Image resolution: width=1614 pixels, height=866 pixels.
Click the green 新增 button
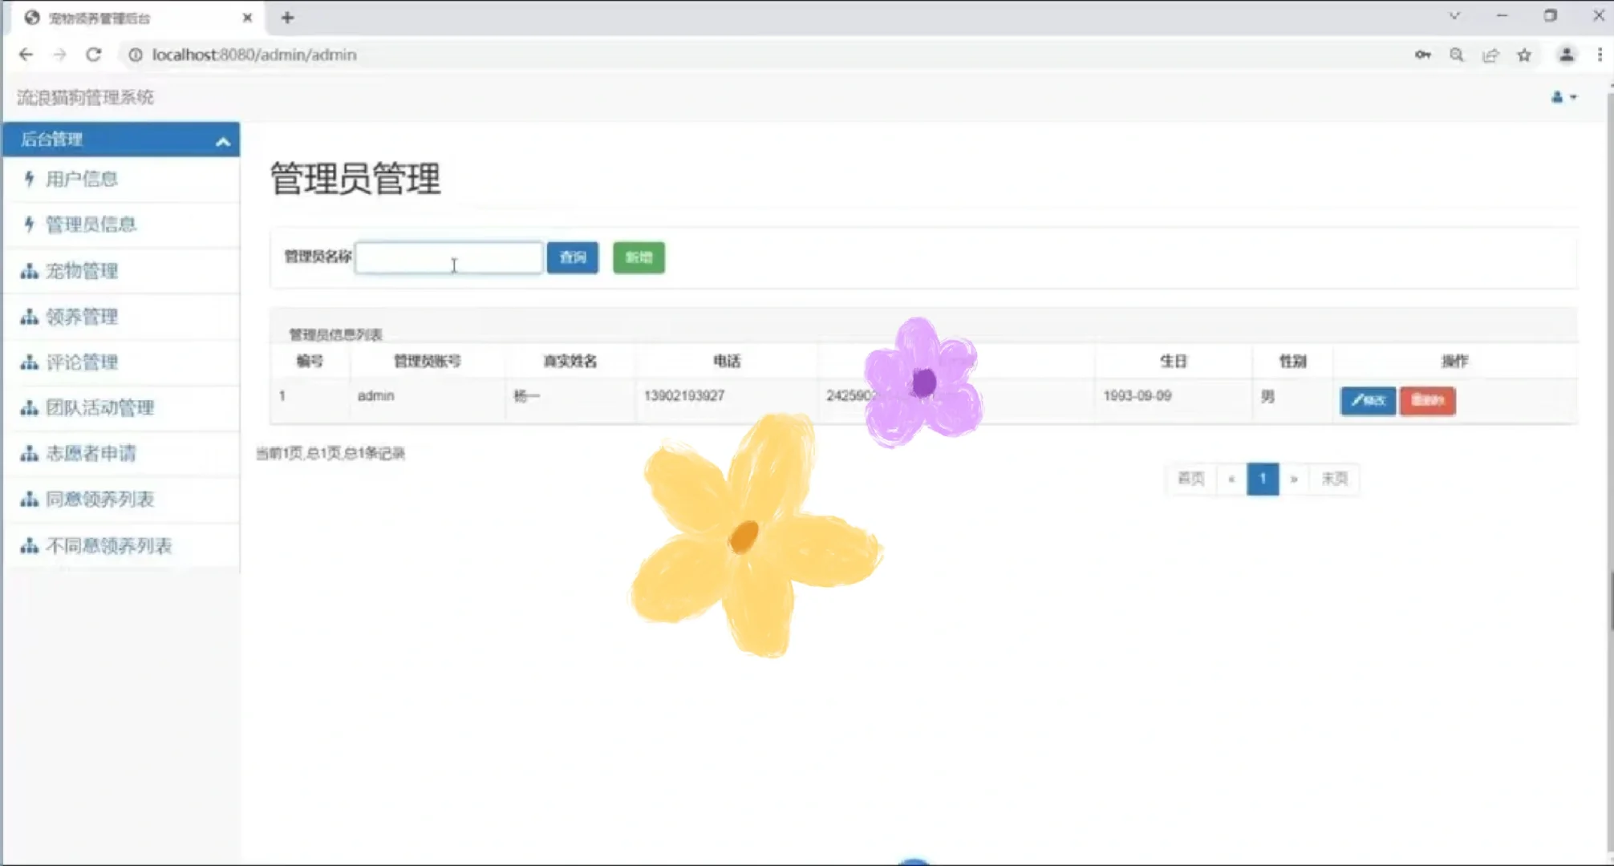click(x=638, y=258)
